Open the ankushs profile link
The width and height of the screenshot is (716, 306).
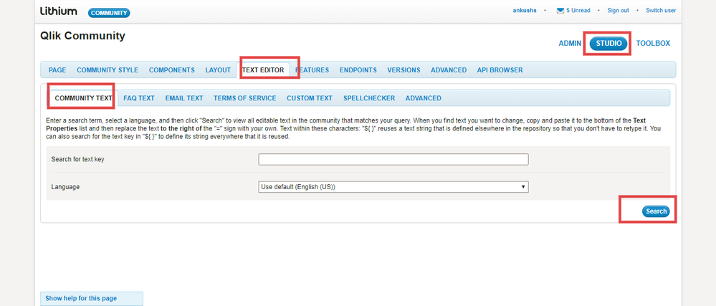[x=525, y=11]
